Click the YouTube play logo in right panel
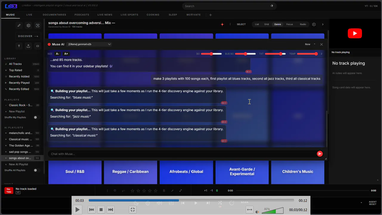Viewport: 382px width, 215px height. (355, 33)
